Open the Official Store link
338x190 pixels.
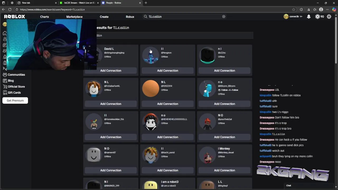pyautogui.click(x=16, y=87)
